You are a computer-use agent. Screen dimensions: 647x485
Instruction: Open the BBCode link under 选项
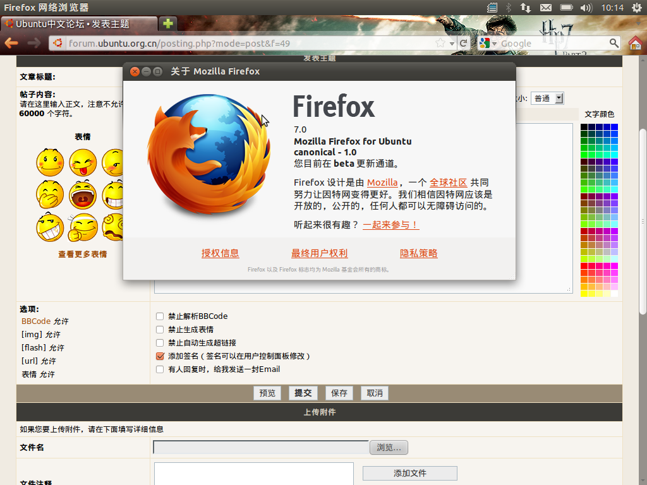coord(36,321)
